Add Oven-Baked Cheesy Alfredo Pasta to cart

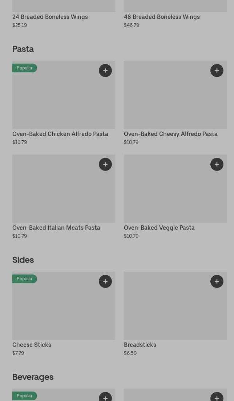tap(217, 71)
